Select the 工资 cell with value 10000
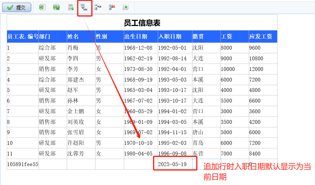This screenshot has height=185, width=315. (235, 69)
